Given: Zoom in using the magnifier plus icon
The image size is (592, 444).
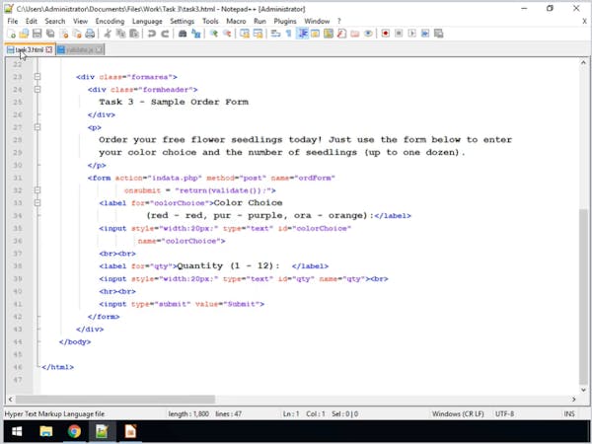Looking at the screenshot, I should coord(214,34).
